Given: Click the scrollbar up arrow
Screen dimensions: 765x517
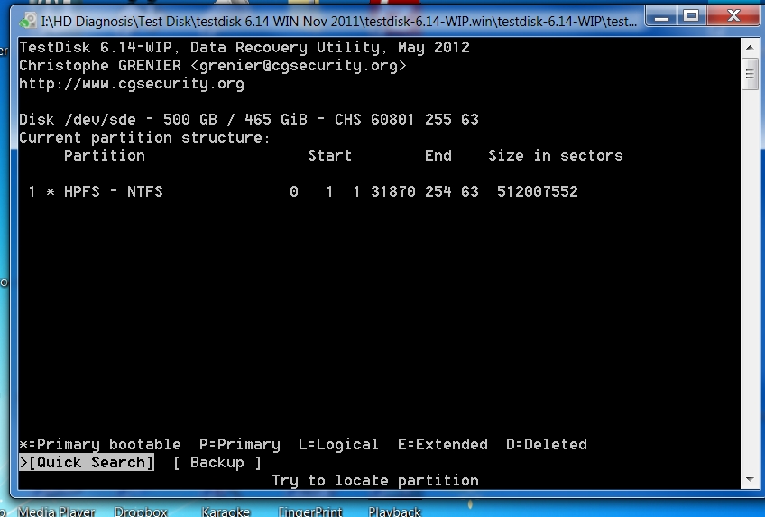Looking at the screenshot, I should tap(750, 47).
